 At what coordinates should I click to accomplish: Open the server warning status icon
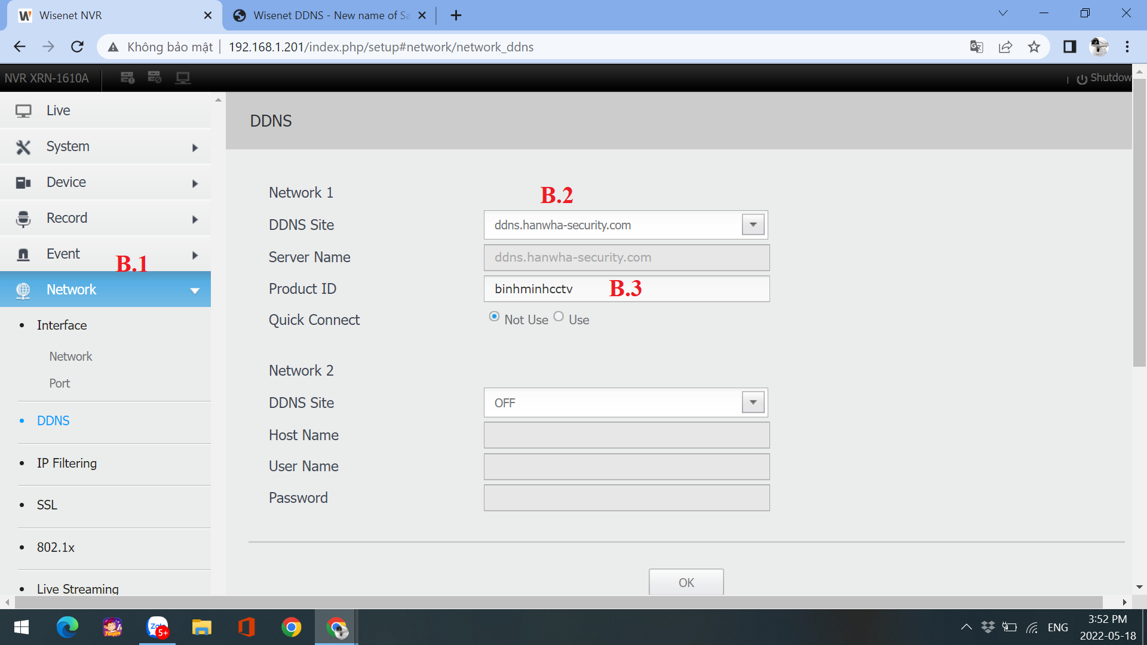[x=127, y=78]
